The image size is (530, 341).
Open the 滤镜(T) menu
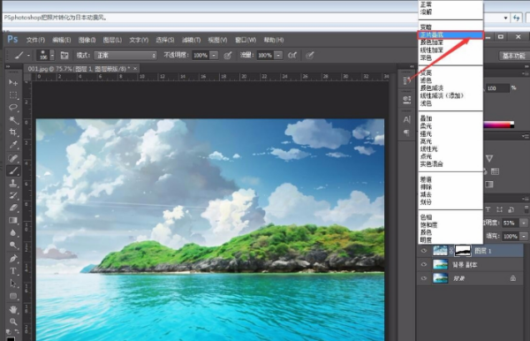[x=191, y=40]
